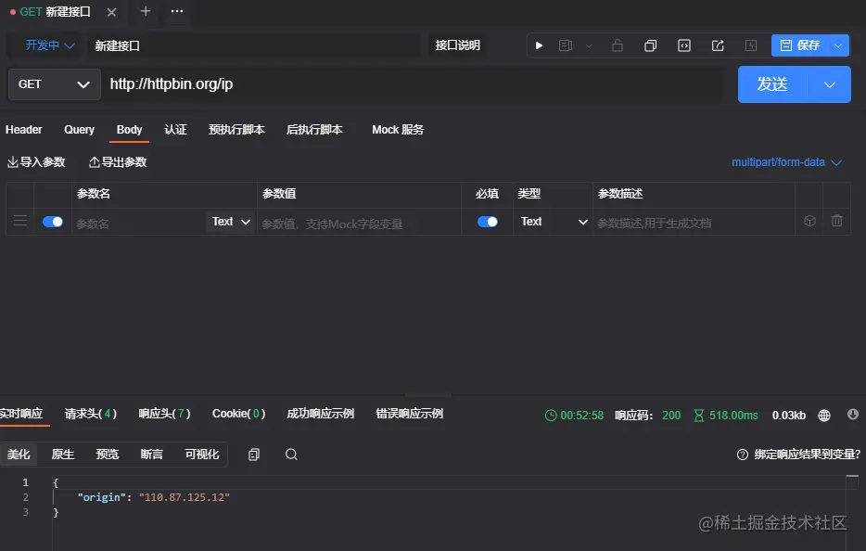The height and width of the screenshot is (551, 866).
Task: Click the duplicate/copy interface icon
Action: (651, 45)
